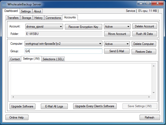Open the About tab

(37, 11)
